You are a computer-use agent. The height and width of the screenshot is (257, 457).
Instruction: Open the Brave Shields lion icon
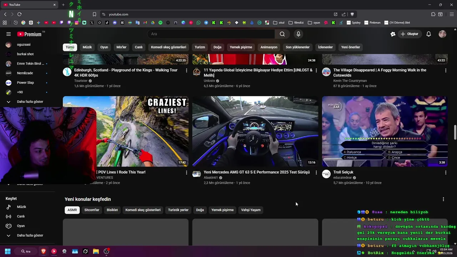352,14
